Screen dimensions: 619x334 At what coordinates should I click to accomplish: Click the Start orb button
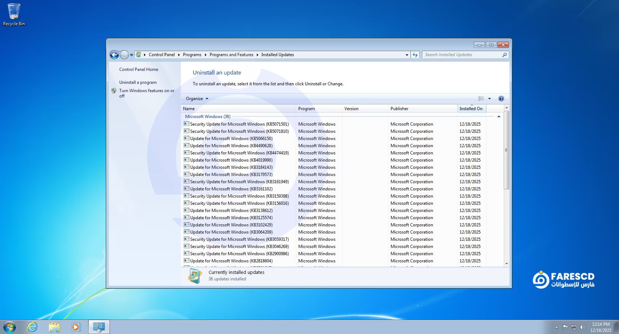click(x=10, y=327)
